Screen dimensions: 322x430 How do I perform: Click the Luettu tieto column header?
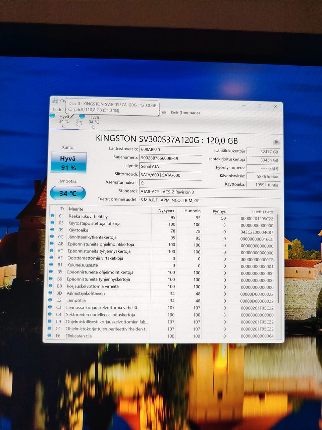(263, 212)
